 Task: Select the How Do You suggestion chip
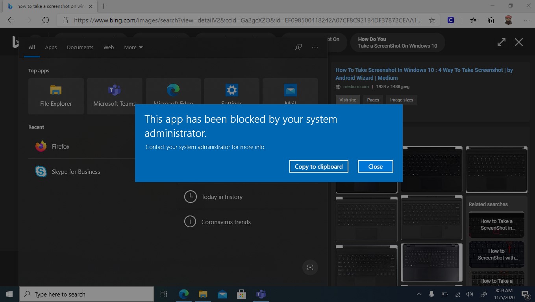tap(398, 42)
